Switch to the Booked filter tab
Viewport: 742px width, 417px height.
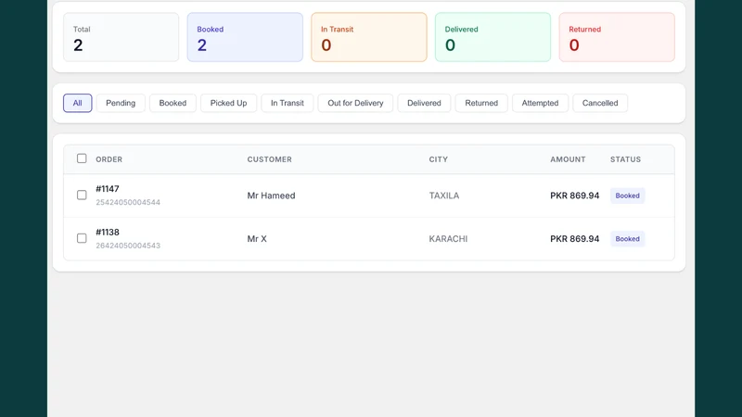[x=173, y=103]
